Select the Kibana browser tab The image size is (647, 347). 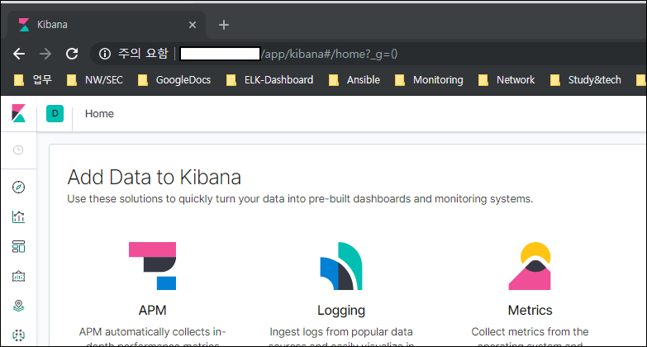(107, 25)
